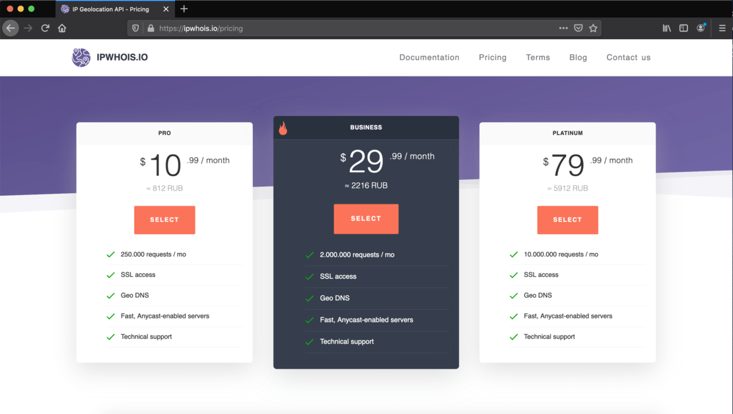Bookmark this page with the star
The image size is (733, 414).
[593, 28]
